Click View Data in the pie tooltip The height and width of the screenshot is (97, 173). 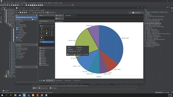click(70, 54)
